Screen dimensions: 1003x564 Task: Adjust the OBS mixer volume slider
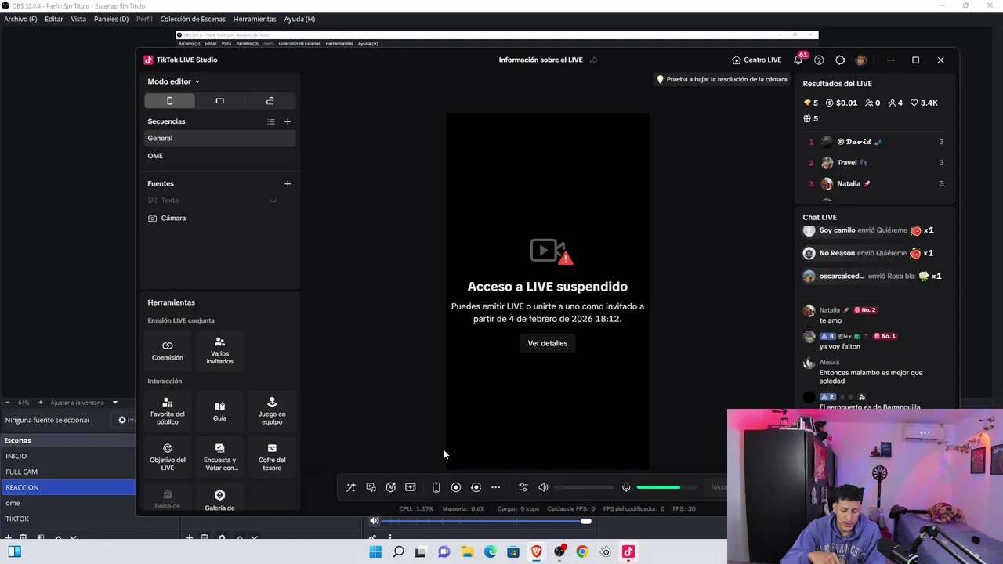tap(486, 521)
